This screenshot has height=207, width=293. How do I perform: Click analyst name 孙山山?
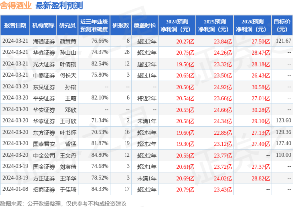point(68,53)
